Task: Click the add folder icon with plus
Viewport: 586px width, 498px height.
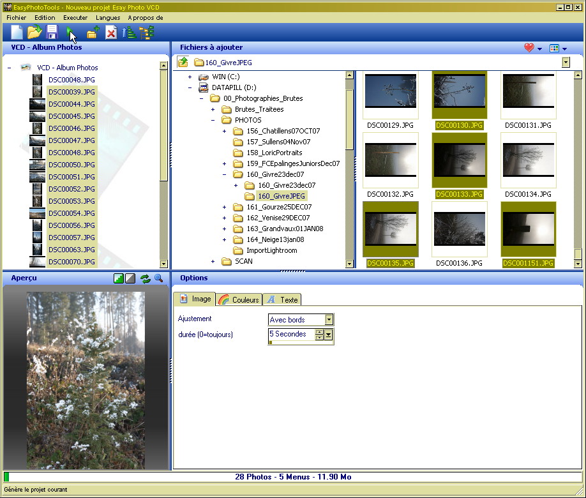Action: [x=93, y=33]
